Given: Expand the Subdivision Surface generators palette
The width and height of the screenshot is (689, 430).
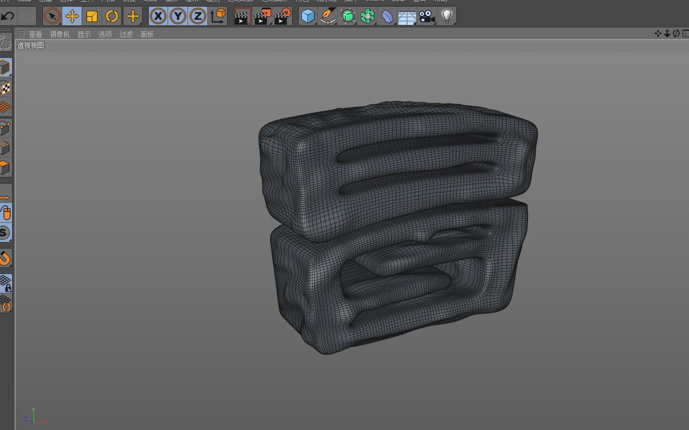Looking at the screenshot, I should click(x=348, y=16).
